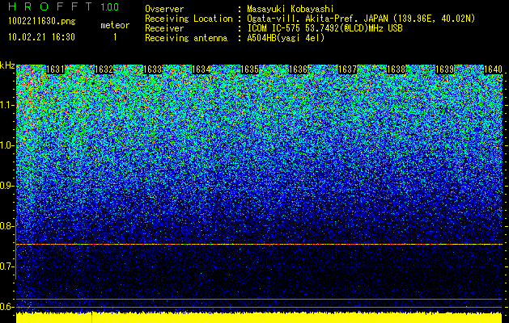Image resolution: width=509 pixels, height=323 pixels.
Task: Click the HROFFT title text
Action: pos(50,6)
